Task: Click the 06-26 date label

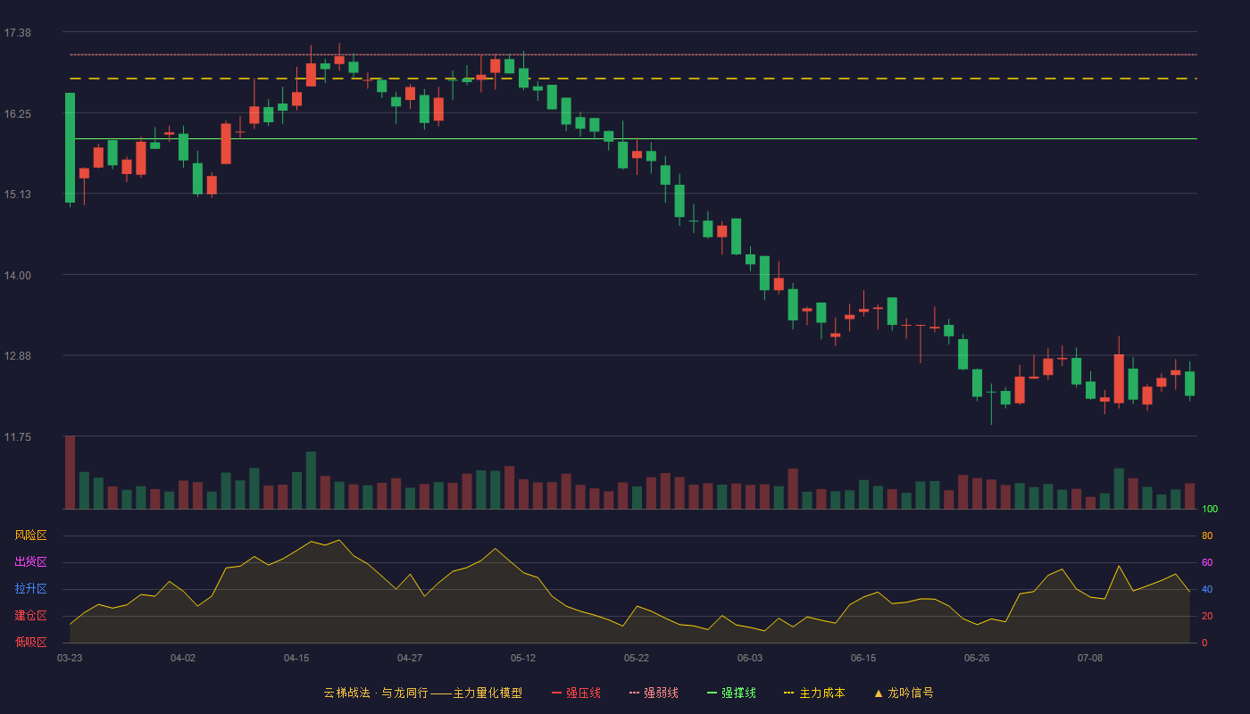Action: pos(977,658)
